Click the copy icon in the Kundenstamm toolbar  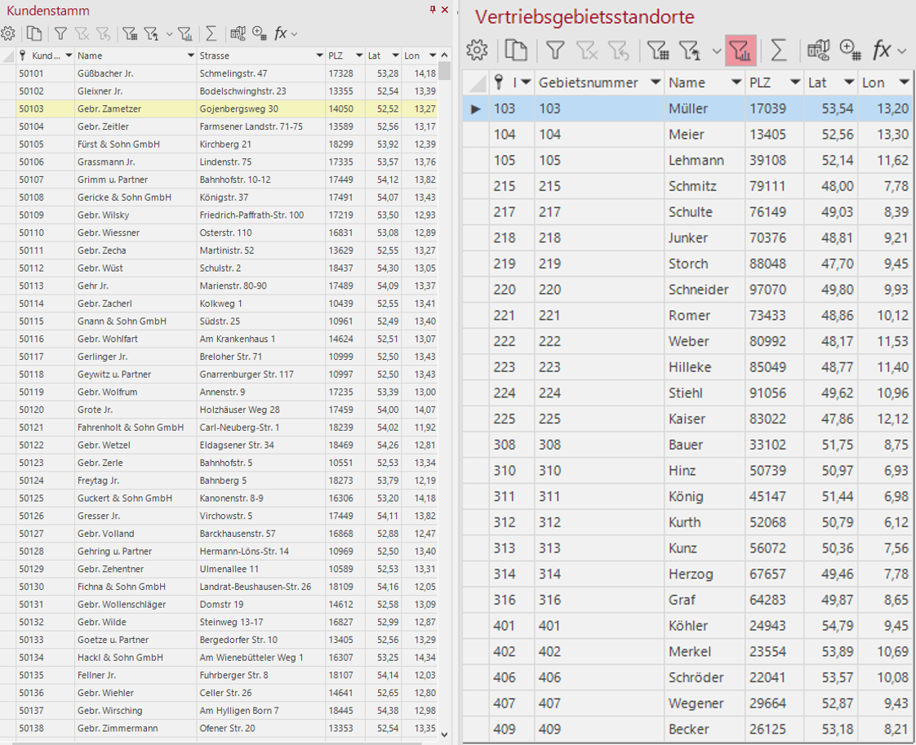pos(34,33)
